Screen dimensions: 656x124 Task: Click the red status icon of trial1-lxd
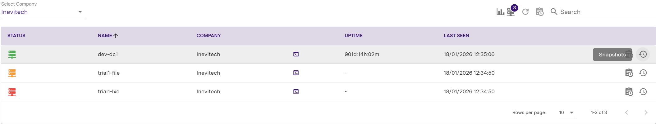pos(12,92)
